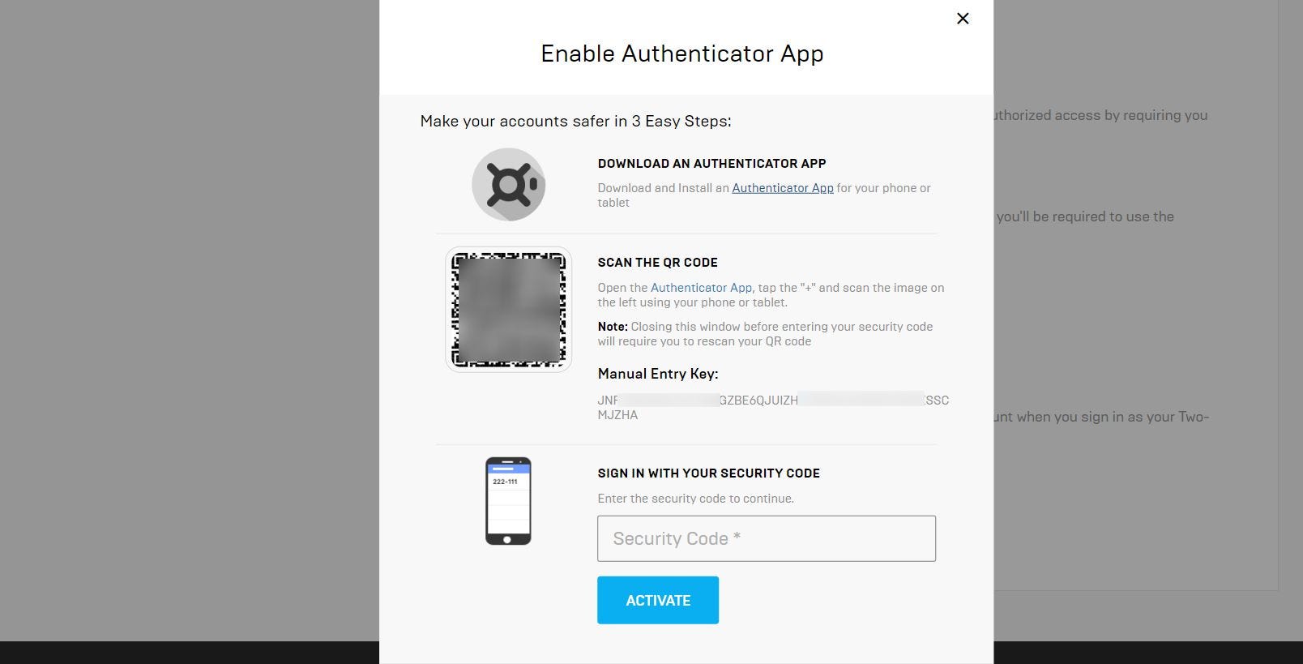Click the authenticator app round icon

coord(509,185)
